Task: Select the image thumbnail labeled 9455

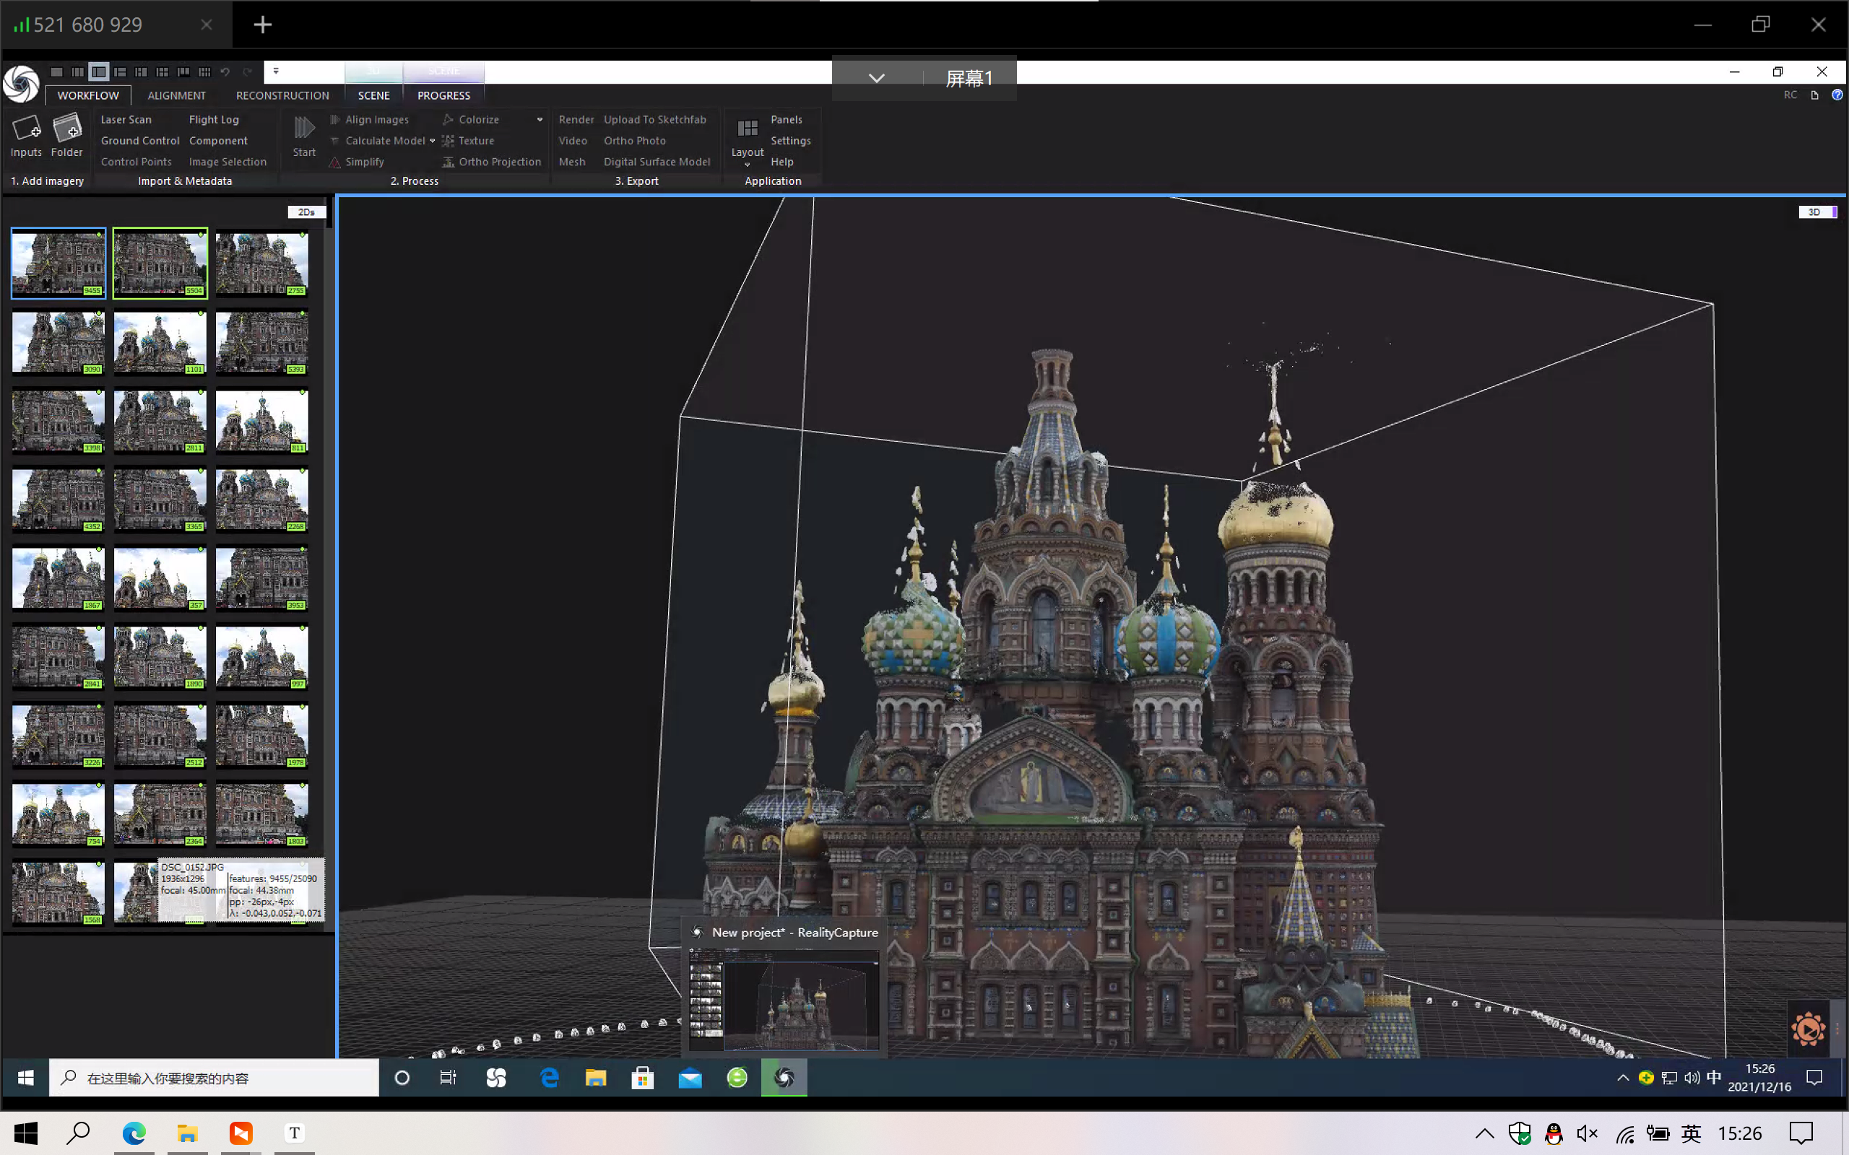Action: [x=58, y=263]
